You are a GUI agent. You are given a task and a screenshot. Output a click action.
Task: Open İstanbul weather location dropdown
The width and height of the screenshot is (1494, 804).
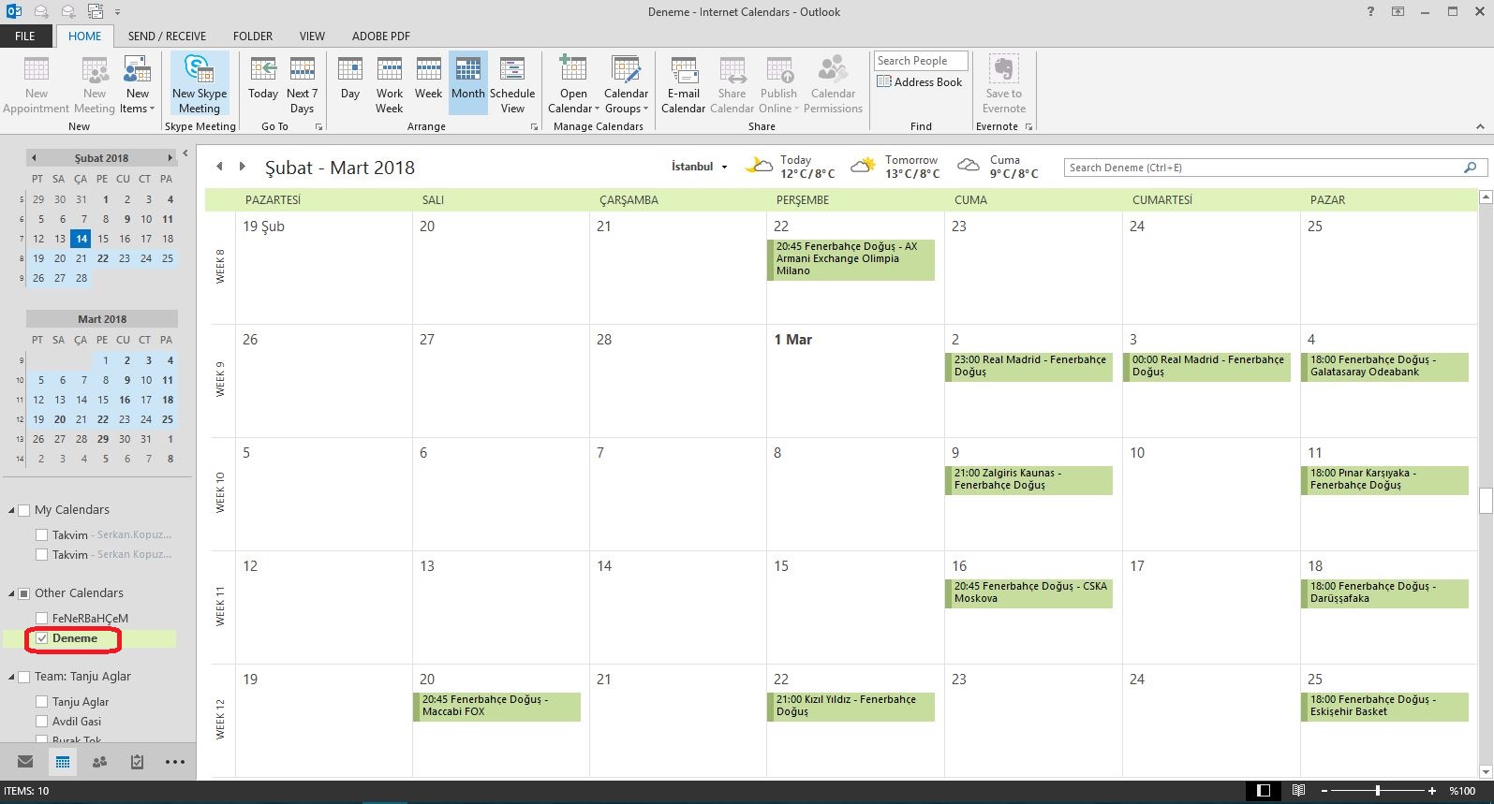click(724, 168)
